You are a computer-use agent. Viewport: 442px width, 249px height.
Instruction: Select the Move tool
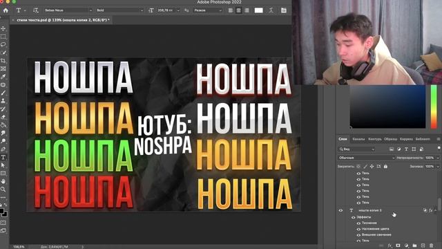pyautogui.click(x=3, y=28)
